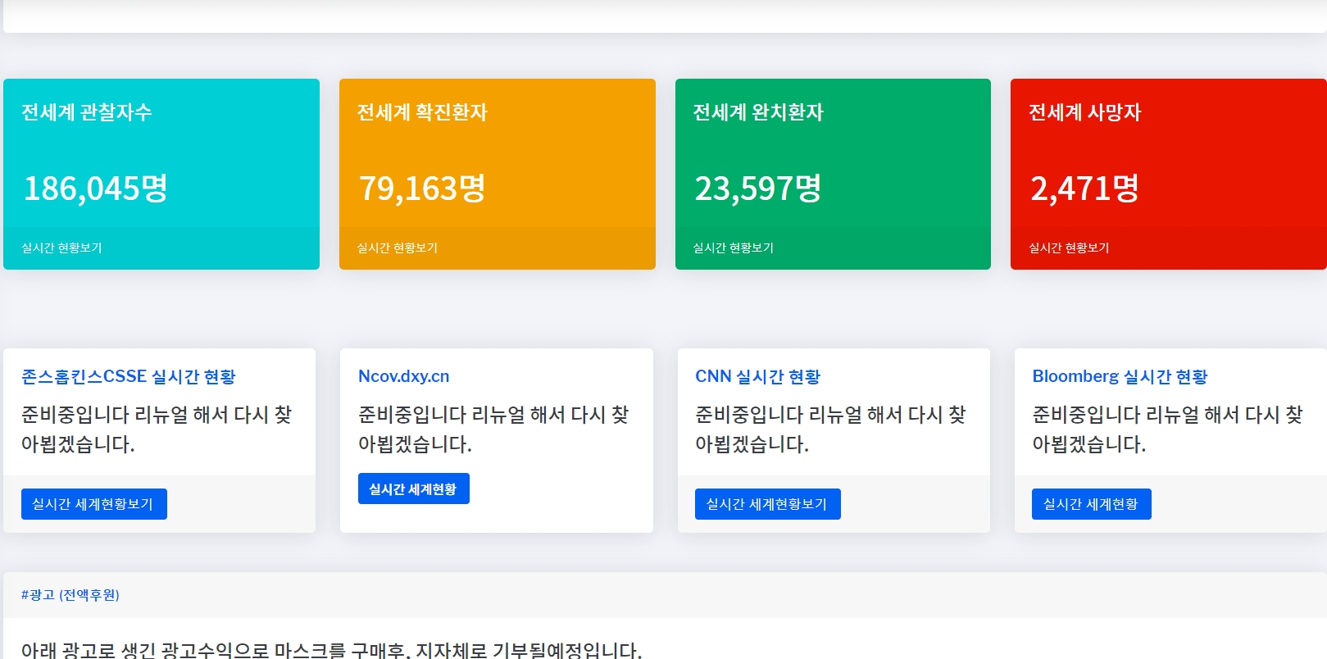The width and height of the screenshot is (1327, 659).
Task: Click the #광고 (전액후원) header link
Action: coord(70,595)
